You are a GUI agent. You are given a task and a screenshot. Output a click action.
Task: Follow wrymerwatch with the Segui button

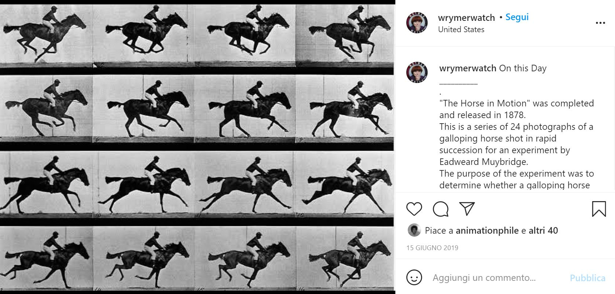point(517,17)
